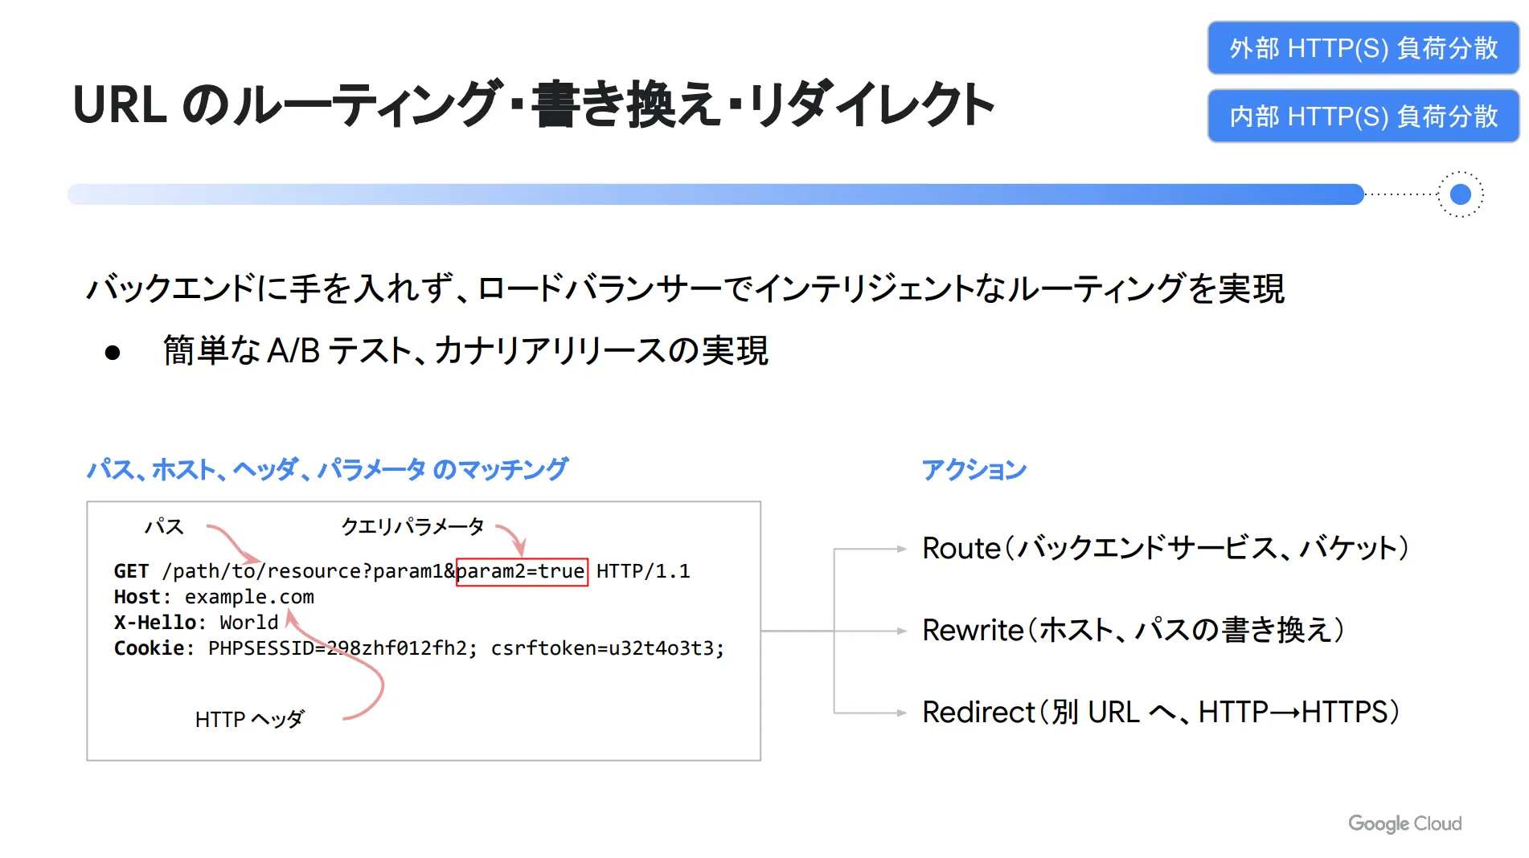Viewport: 1529px width, 858px height.
Task: Click the Route（バックエンドサービス、バケット） action
Action: click(1165, 549)
